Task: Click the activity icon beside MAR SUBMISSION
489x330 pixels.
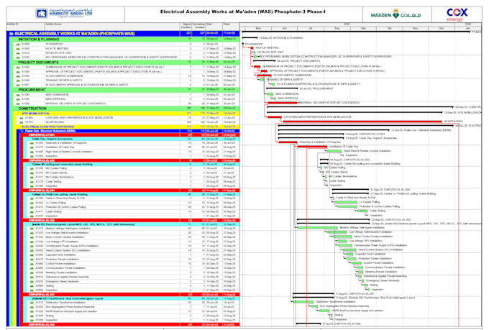Action: (x=18, y=95)
